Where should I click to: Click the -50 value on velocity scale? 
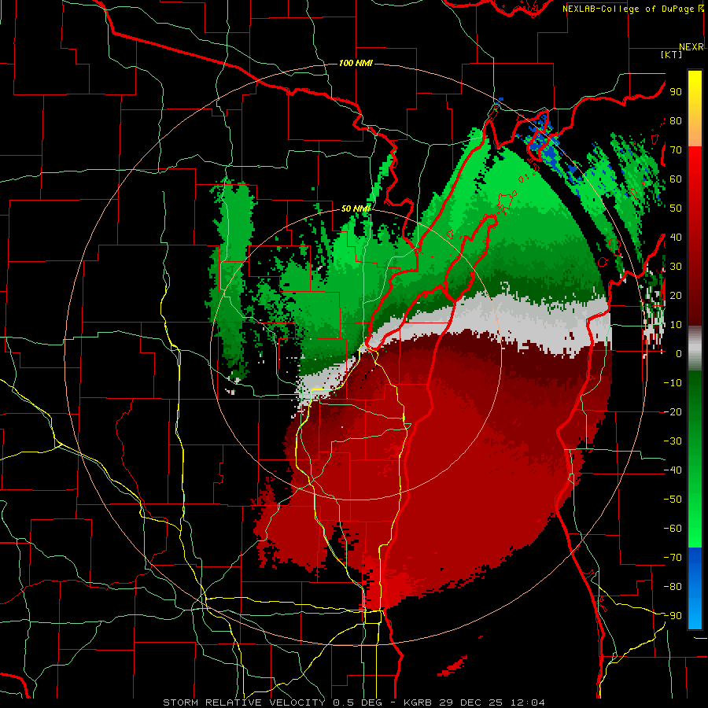click(x=673, y=500)
